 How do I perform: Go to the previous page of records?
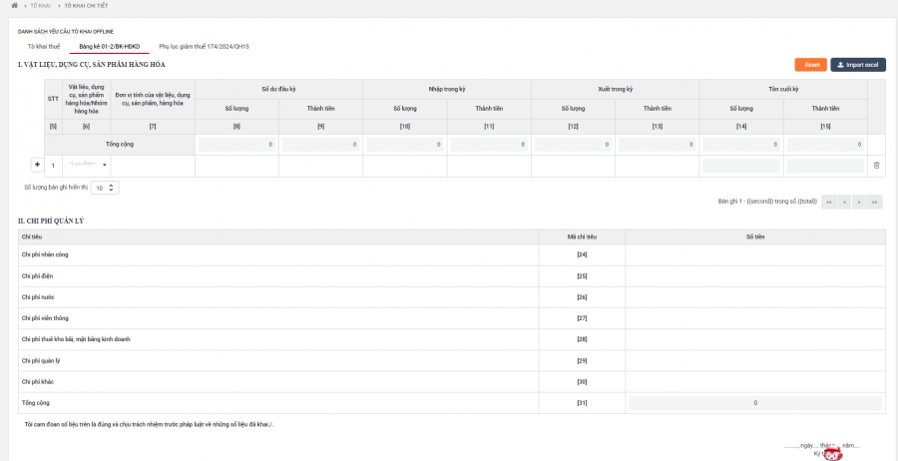(x=844, y=202)
